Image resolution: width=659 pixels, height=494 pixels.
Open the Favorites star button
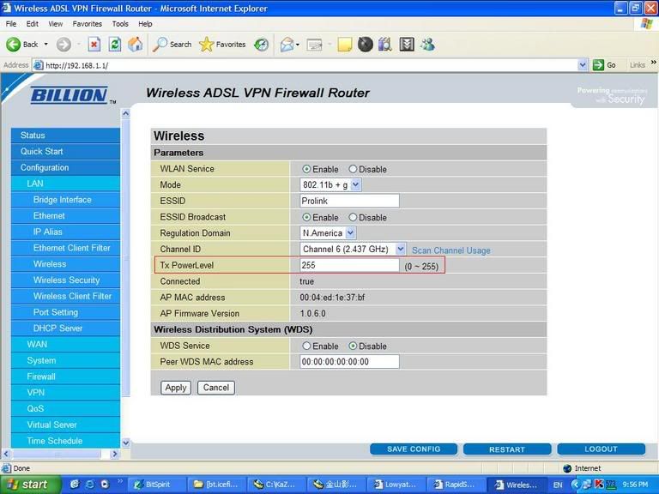point(222,44)
